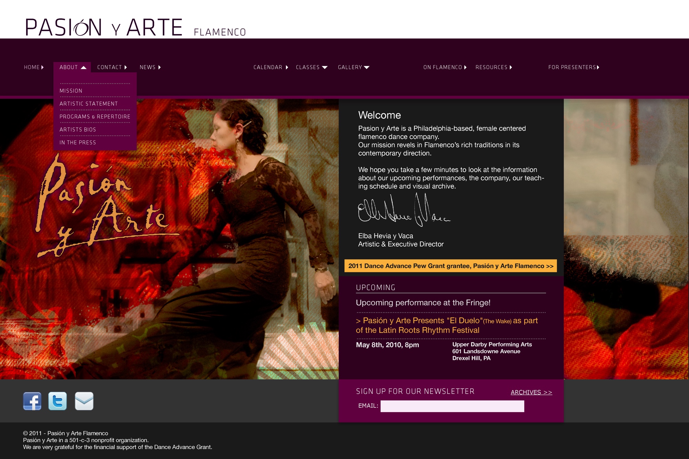Open the For Presenters nav item
The height and width of the screenshot is (459, 689).
pos(574,67)
